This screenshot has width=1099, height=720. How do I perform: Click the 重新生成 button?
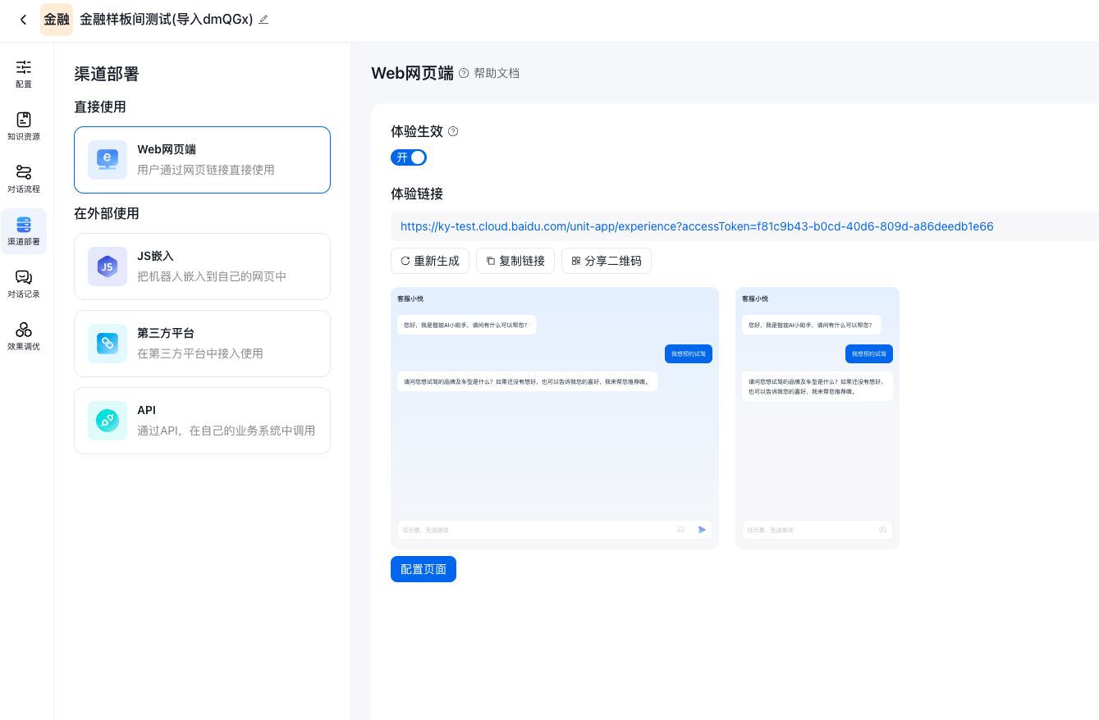click(x=430, y=261)
